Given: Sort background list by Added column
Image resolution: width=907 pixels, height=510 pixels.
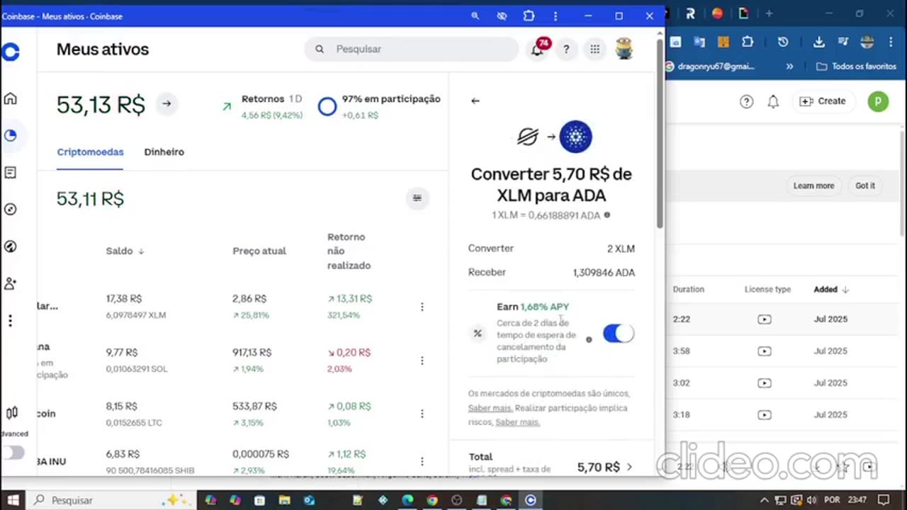Looking at the screenshot, I should pyautogui.click(x=831, y=289).
